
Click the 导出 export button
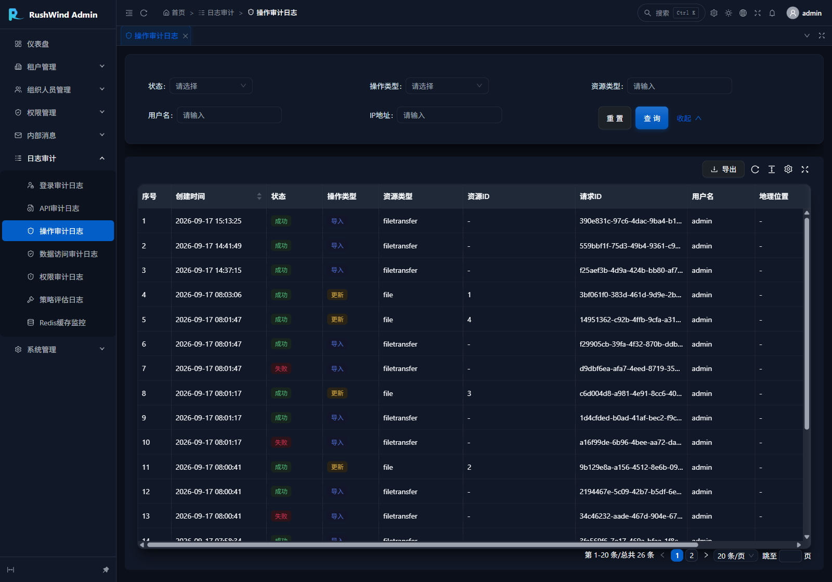(723, 169)
